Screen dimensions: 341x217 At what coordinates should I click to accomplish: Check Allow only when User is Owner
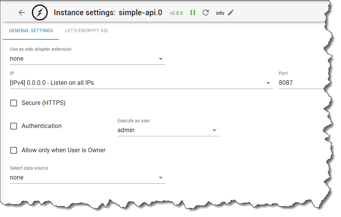point(14,150)
